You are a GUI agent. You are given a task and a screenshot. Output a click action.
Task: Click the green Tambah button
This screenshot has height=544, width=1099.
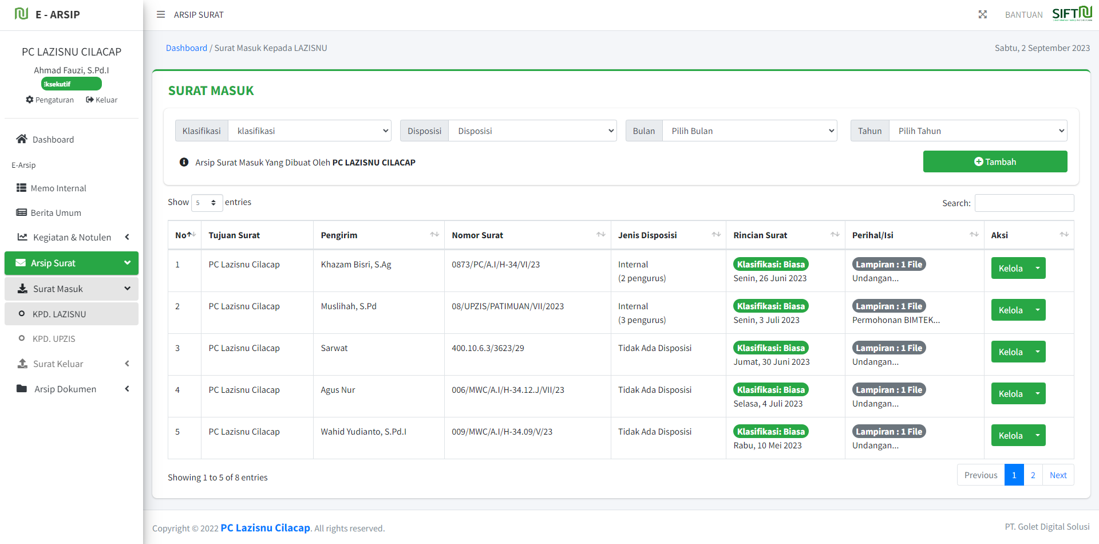coord(995,161)
